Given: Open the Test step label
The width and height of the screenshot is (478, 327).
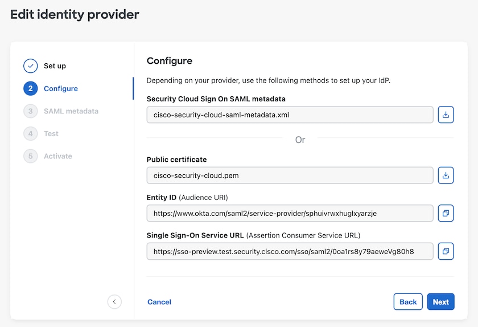Looking at the screenshot, I should (51, 134).
